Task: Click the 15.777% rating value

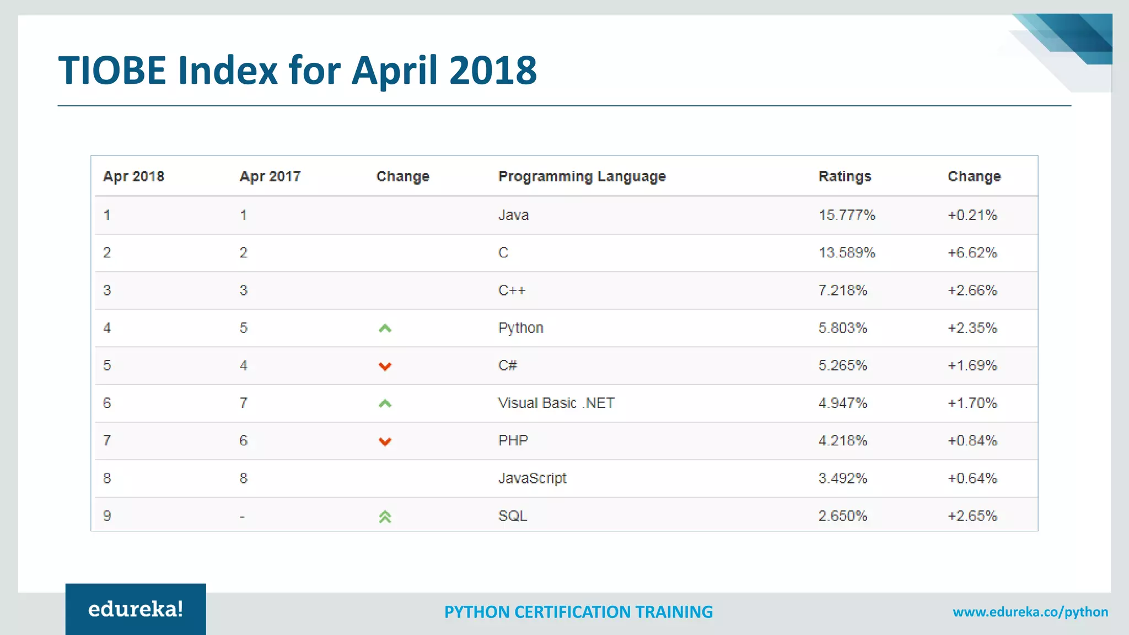Action: [x=847, y=215]
